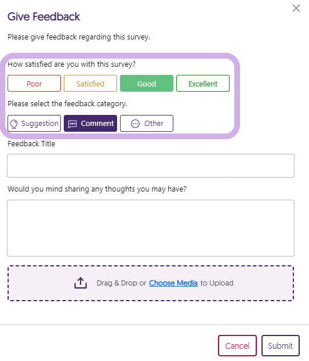This screenshot has height=361, width=309.
Task: Rate the survey as Poor
Action: 34,84
